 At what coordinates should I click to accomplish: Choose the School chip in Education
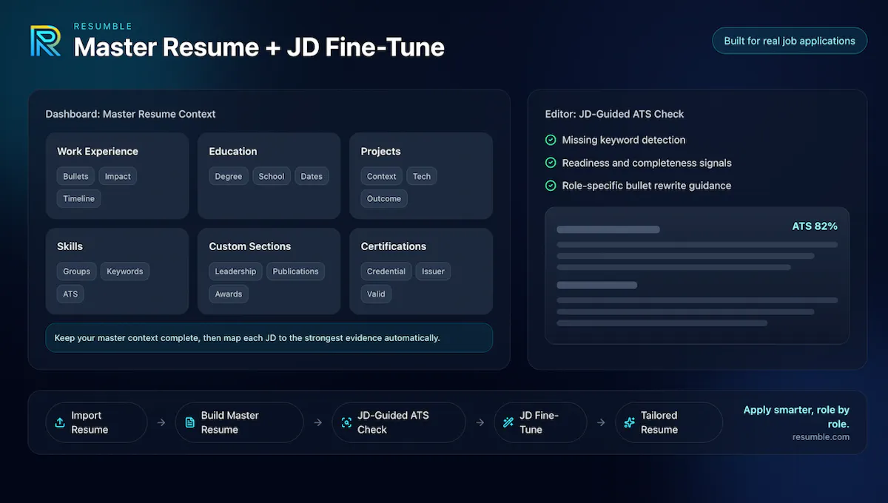272,176
